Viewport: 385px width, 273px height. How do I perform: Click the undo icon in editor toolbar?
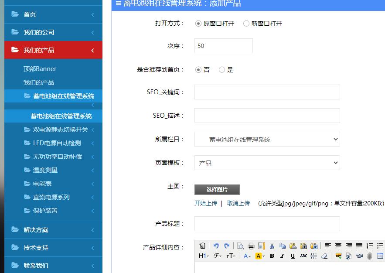coord(216,246)
